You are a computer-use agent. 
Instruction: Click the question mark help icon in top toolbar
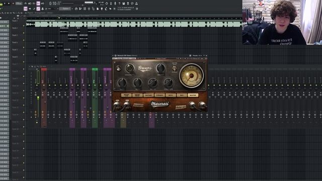click(x=119, y=4)
